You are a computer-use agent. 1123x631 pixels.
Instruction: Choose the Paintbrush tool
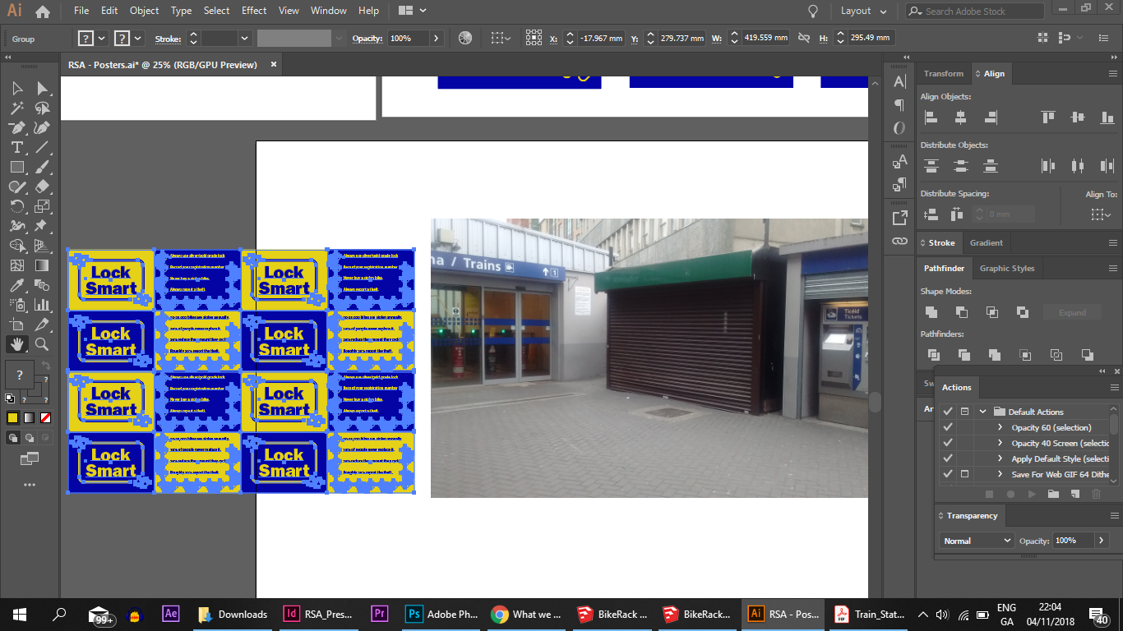click(42, 167)
